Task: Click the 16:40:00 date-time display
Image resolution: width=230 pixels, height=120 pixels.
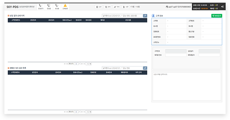Action: pos(200,5)
